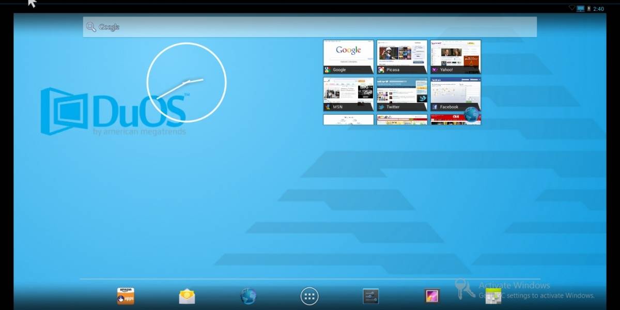This screenshot has width=620, height=310.
Task: Open the all-apps drawer button
Action: click(309, 296)
